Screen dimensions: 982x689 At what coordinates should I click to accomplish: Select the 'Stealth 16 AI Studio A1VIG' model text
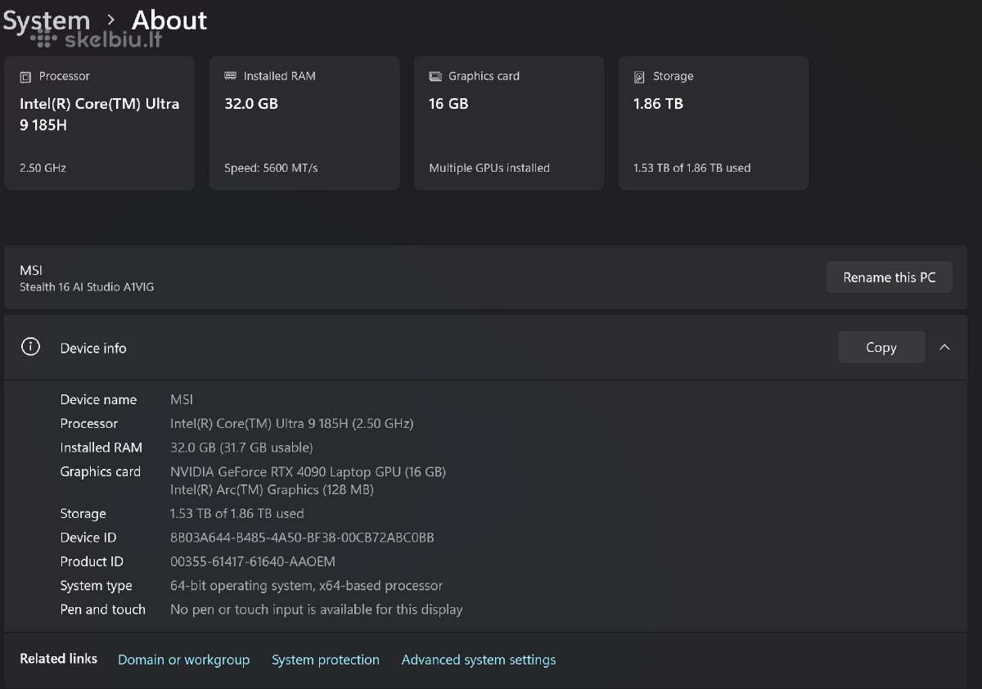(x=87, y=287)
